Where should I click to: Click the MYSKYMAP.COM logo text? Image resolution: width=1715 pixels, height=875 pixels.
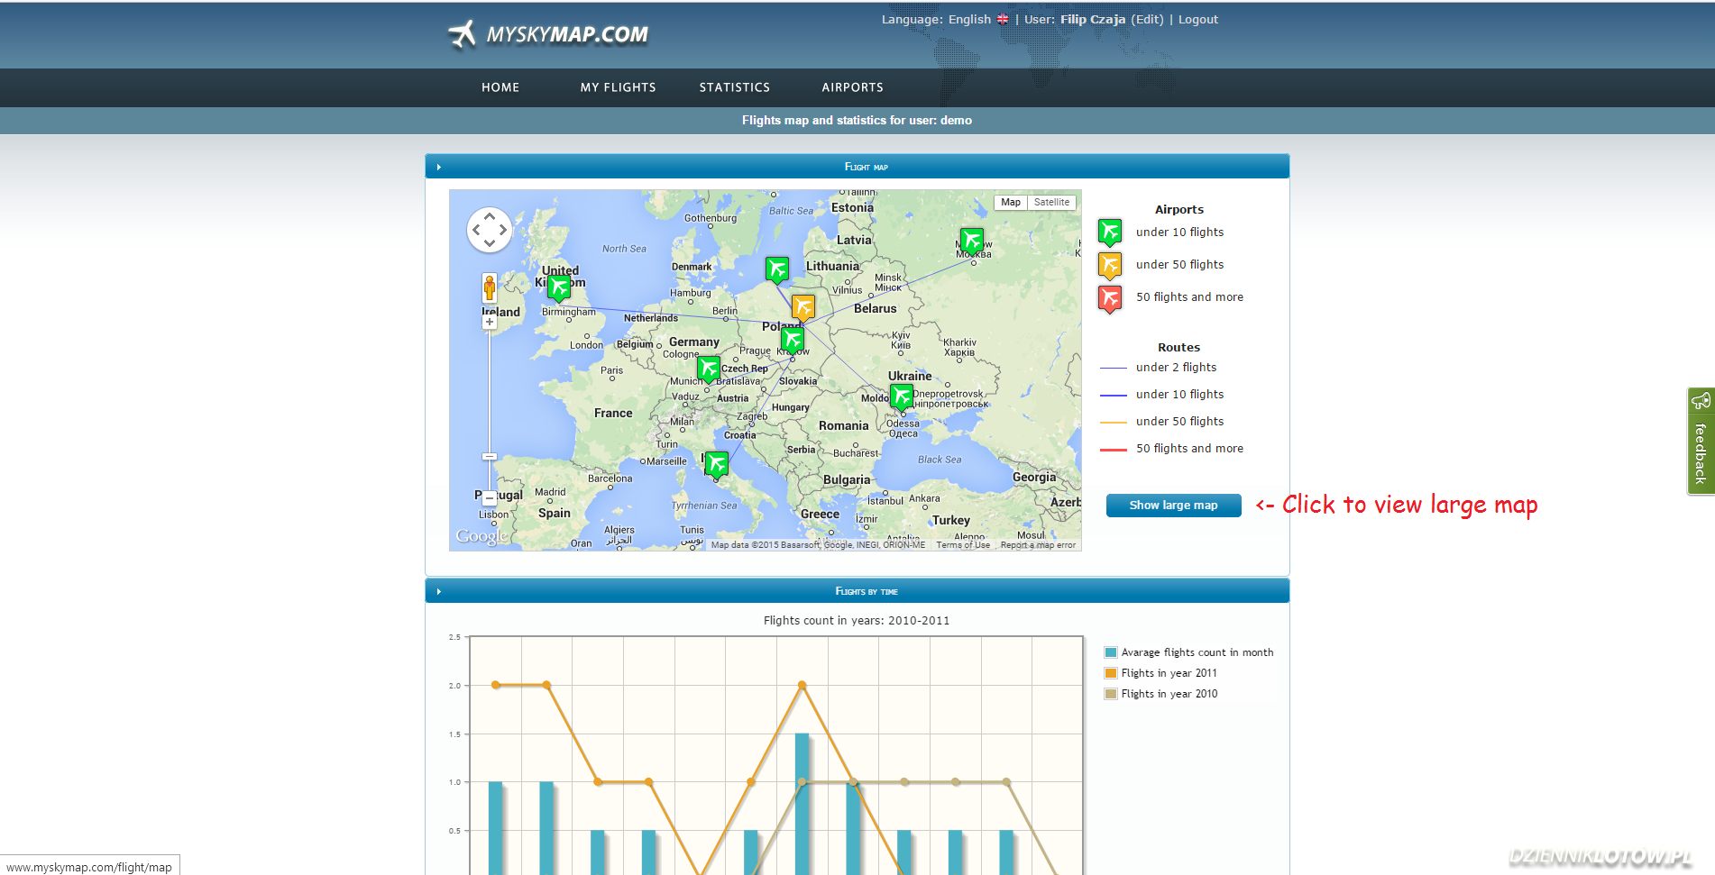567,35
